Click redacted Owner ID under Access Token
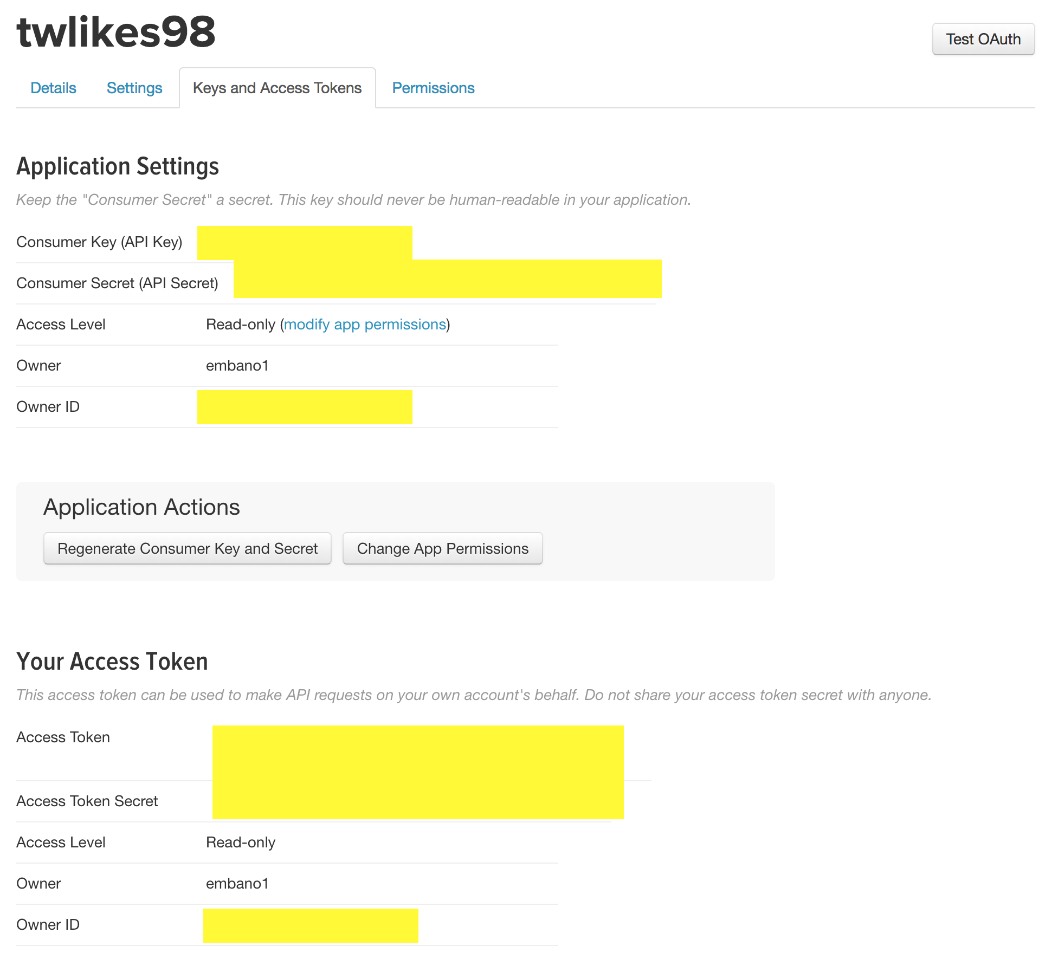Viewport: 1058px width, 959px height. 310,925
